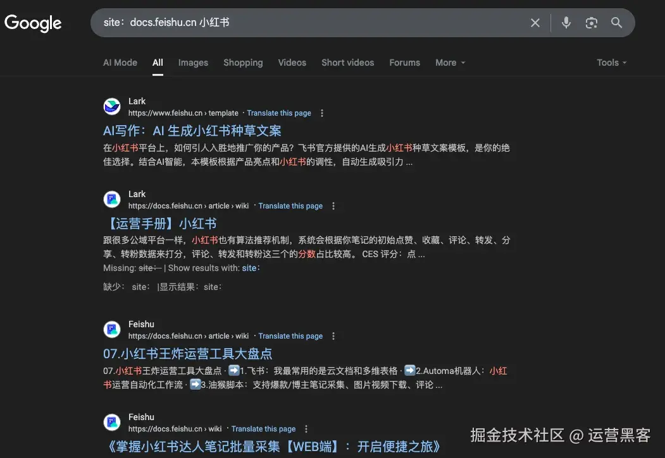
Task: Click the search magnifier icon
Action: pyautogui.click(x=616, y=22)
